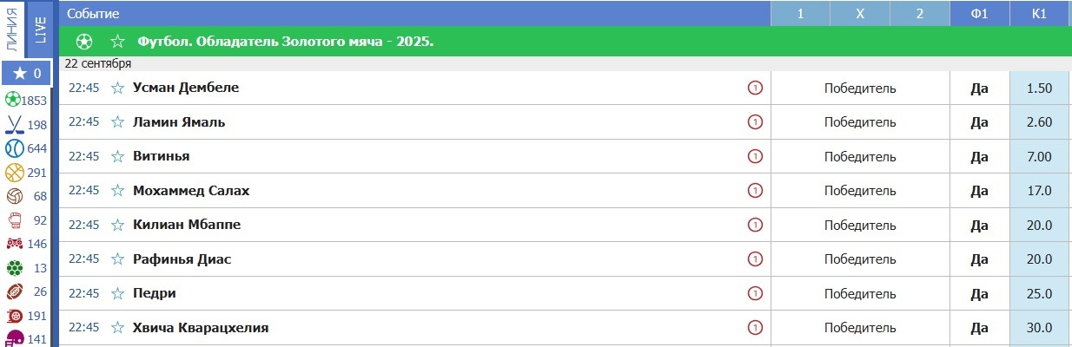Viewport: 1072px width, 347px height.
Task: Expand extra markets for Витинья
Action: click(754, 156)
